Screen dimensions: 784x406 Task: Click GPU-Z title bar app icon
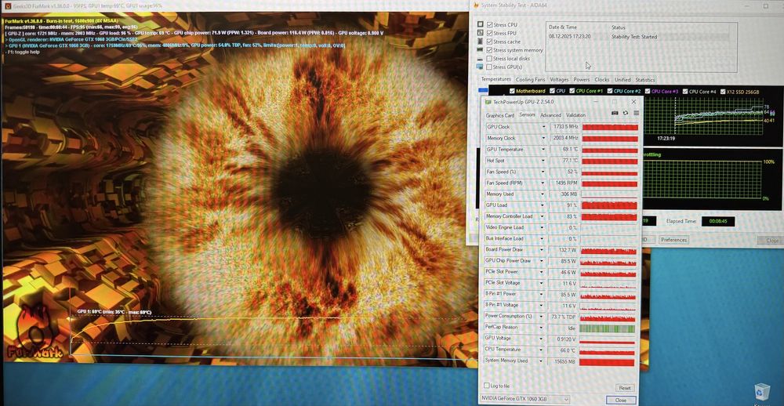[x=488, y=102]
